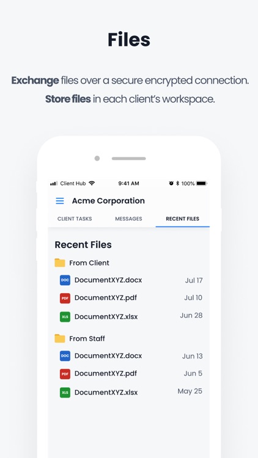Click the Recent Files heading
The image size is (258, 458).
click(83, 245)
